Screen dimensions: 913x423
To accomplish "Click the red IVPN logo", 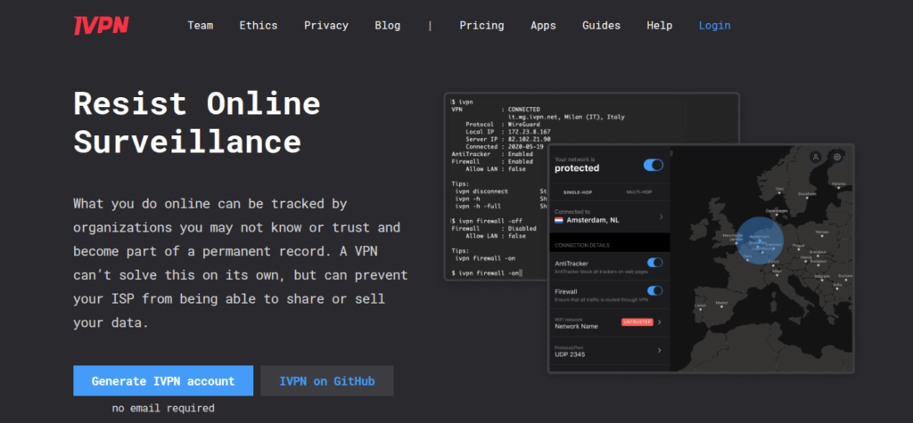I will click(101, 25).
